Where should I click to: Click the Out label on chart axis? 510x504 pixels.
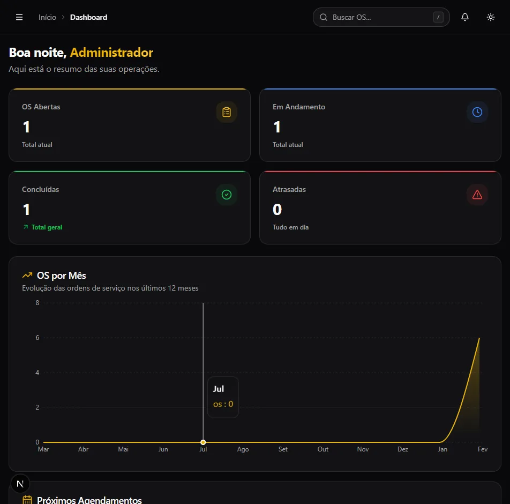322,449
